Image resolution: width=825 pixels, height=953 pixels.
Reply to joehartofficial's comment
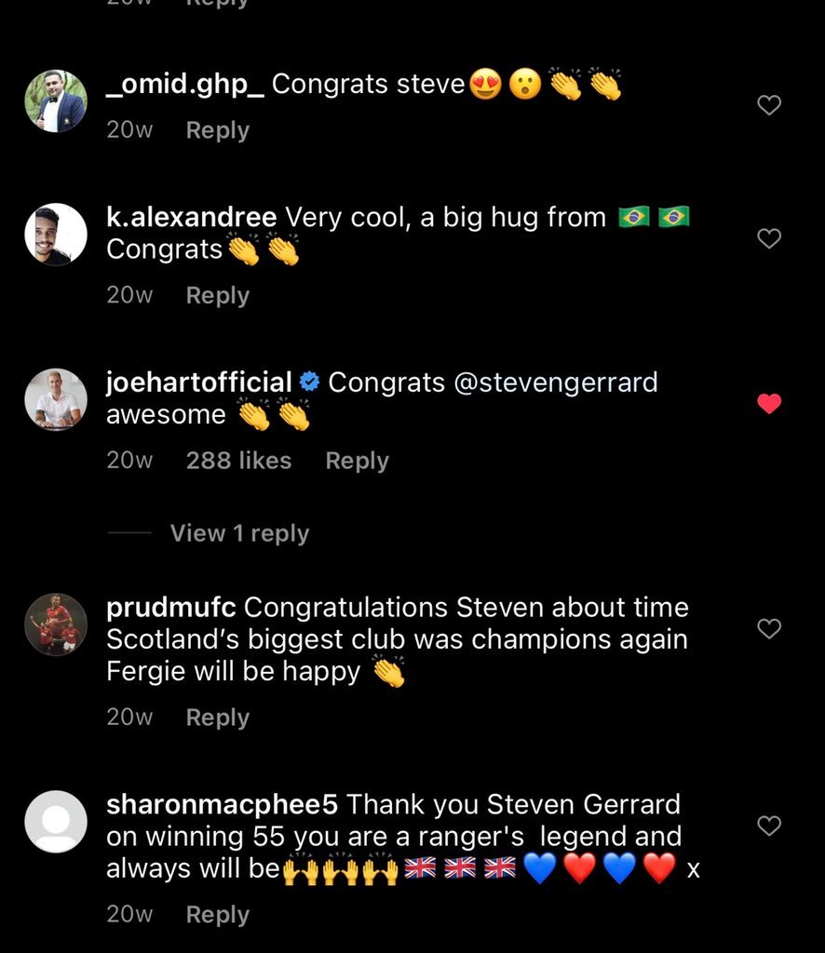[357, 461]
